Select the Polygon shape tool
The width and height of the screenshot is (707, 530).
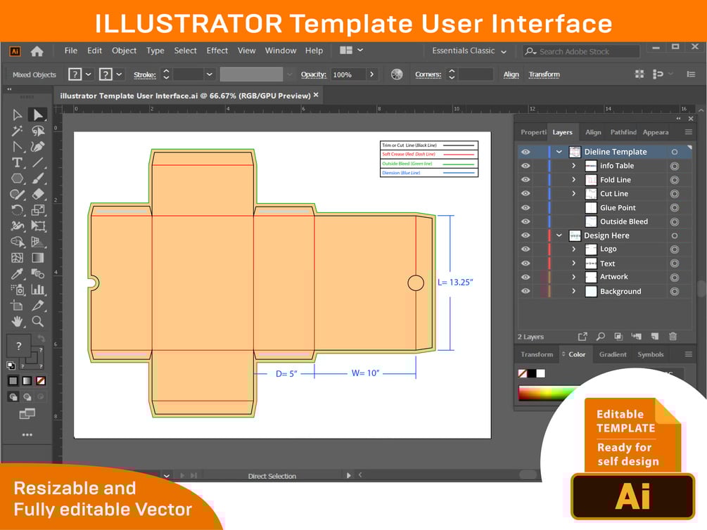pyautogui.click(x=17, y=179)
